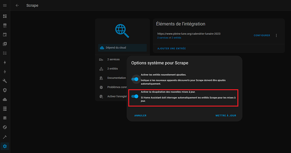Click the shapes icon beside 2 entités
The width and height of the screenshot is (291, 153).
tap(101, 69)
